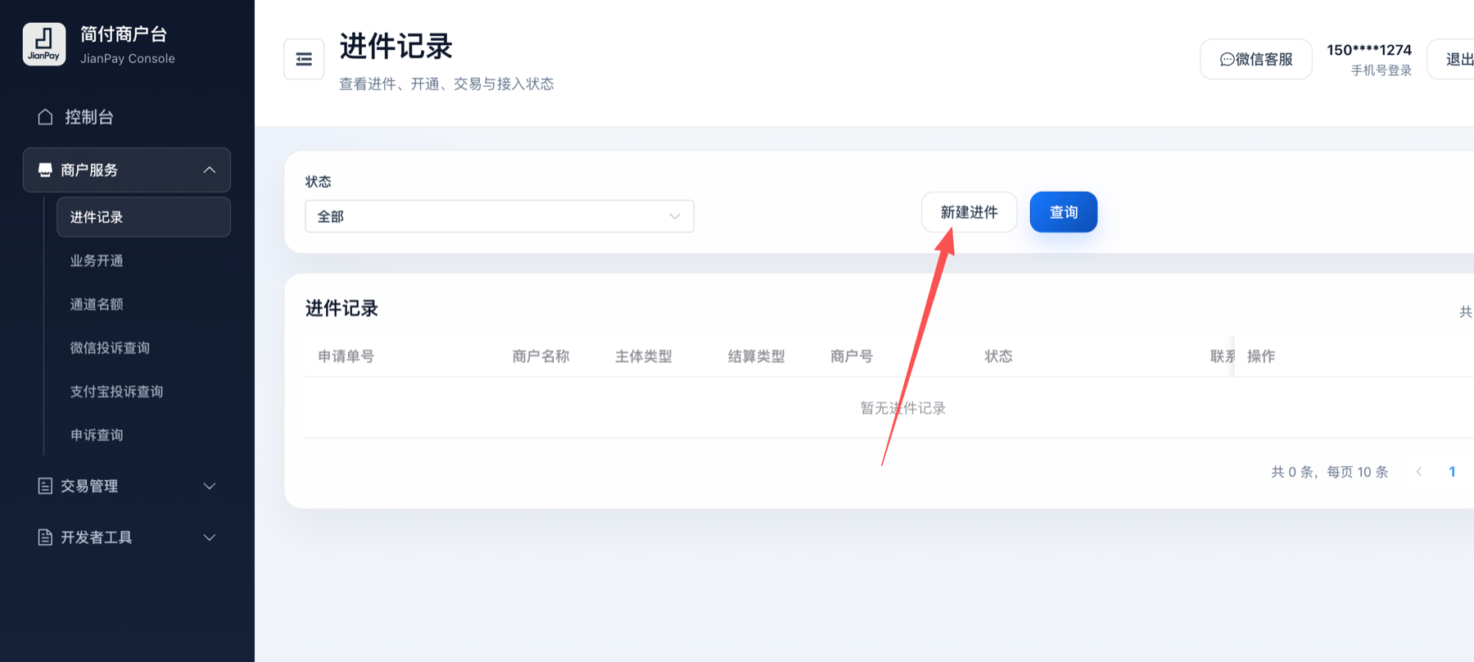Click the 手机号登录 label

(1381, 70)
